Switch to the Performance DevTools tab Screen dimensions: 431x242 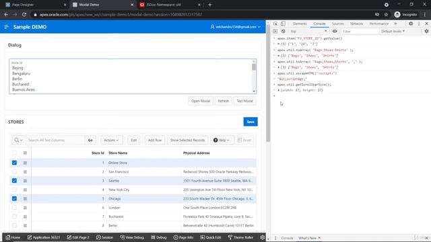pos(378,24)
